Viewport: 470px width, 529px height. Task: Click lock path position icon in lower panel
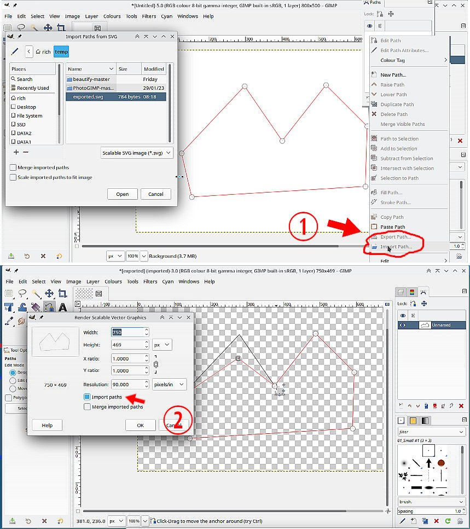[424, 304]
